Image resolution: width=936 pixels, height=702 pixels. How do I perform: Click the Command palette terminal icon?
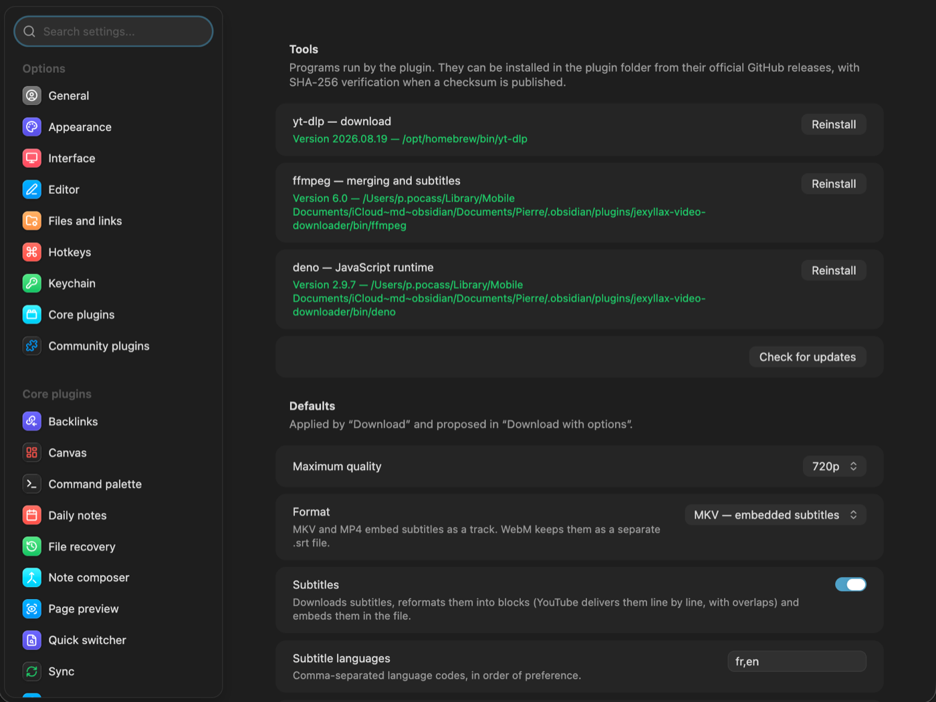coord(32,484)
